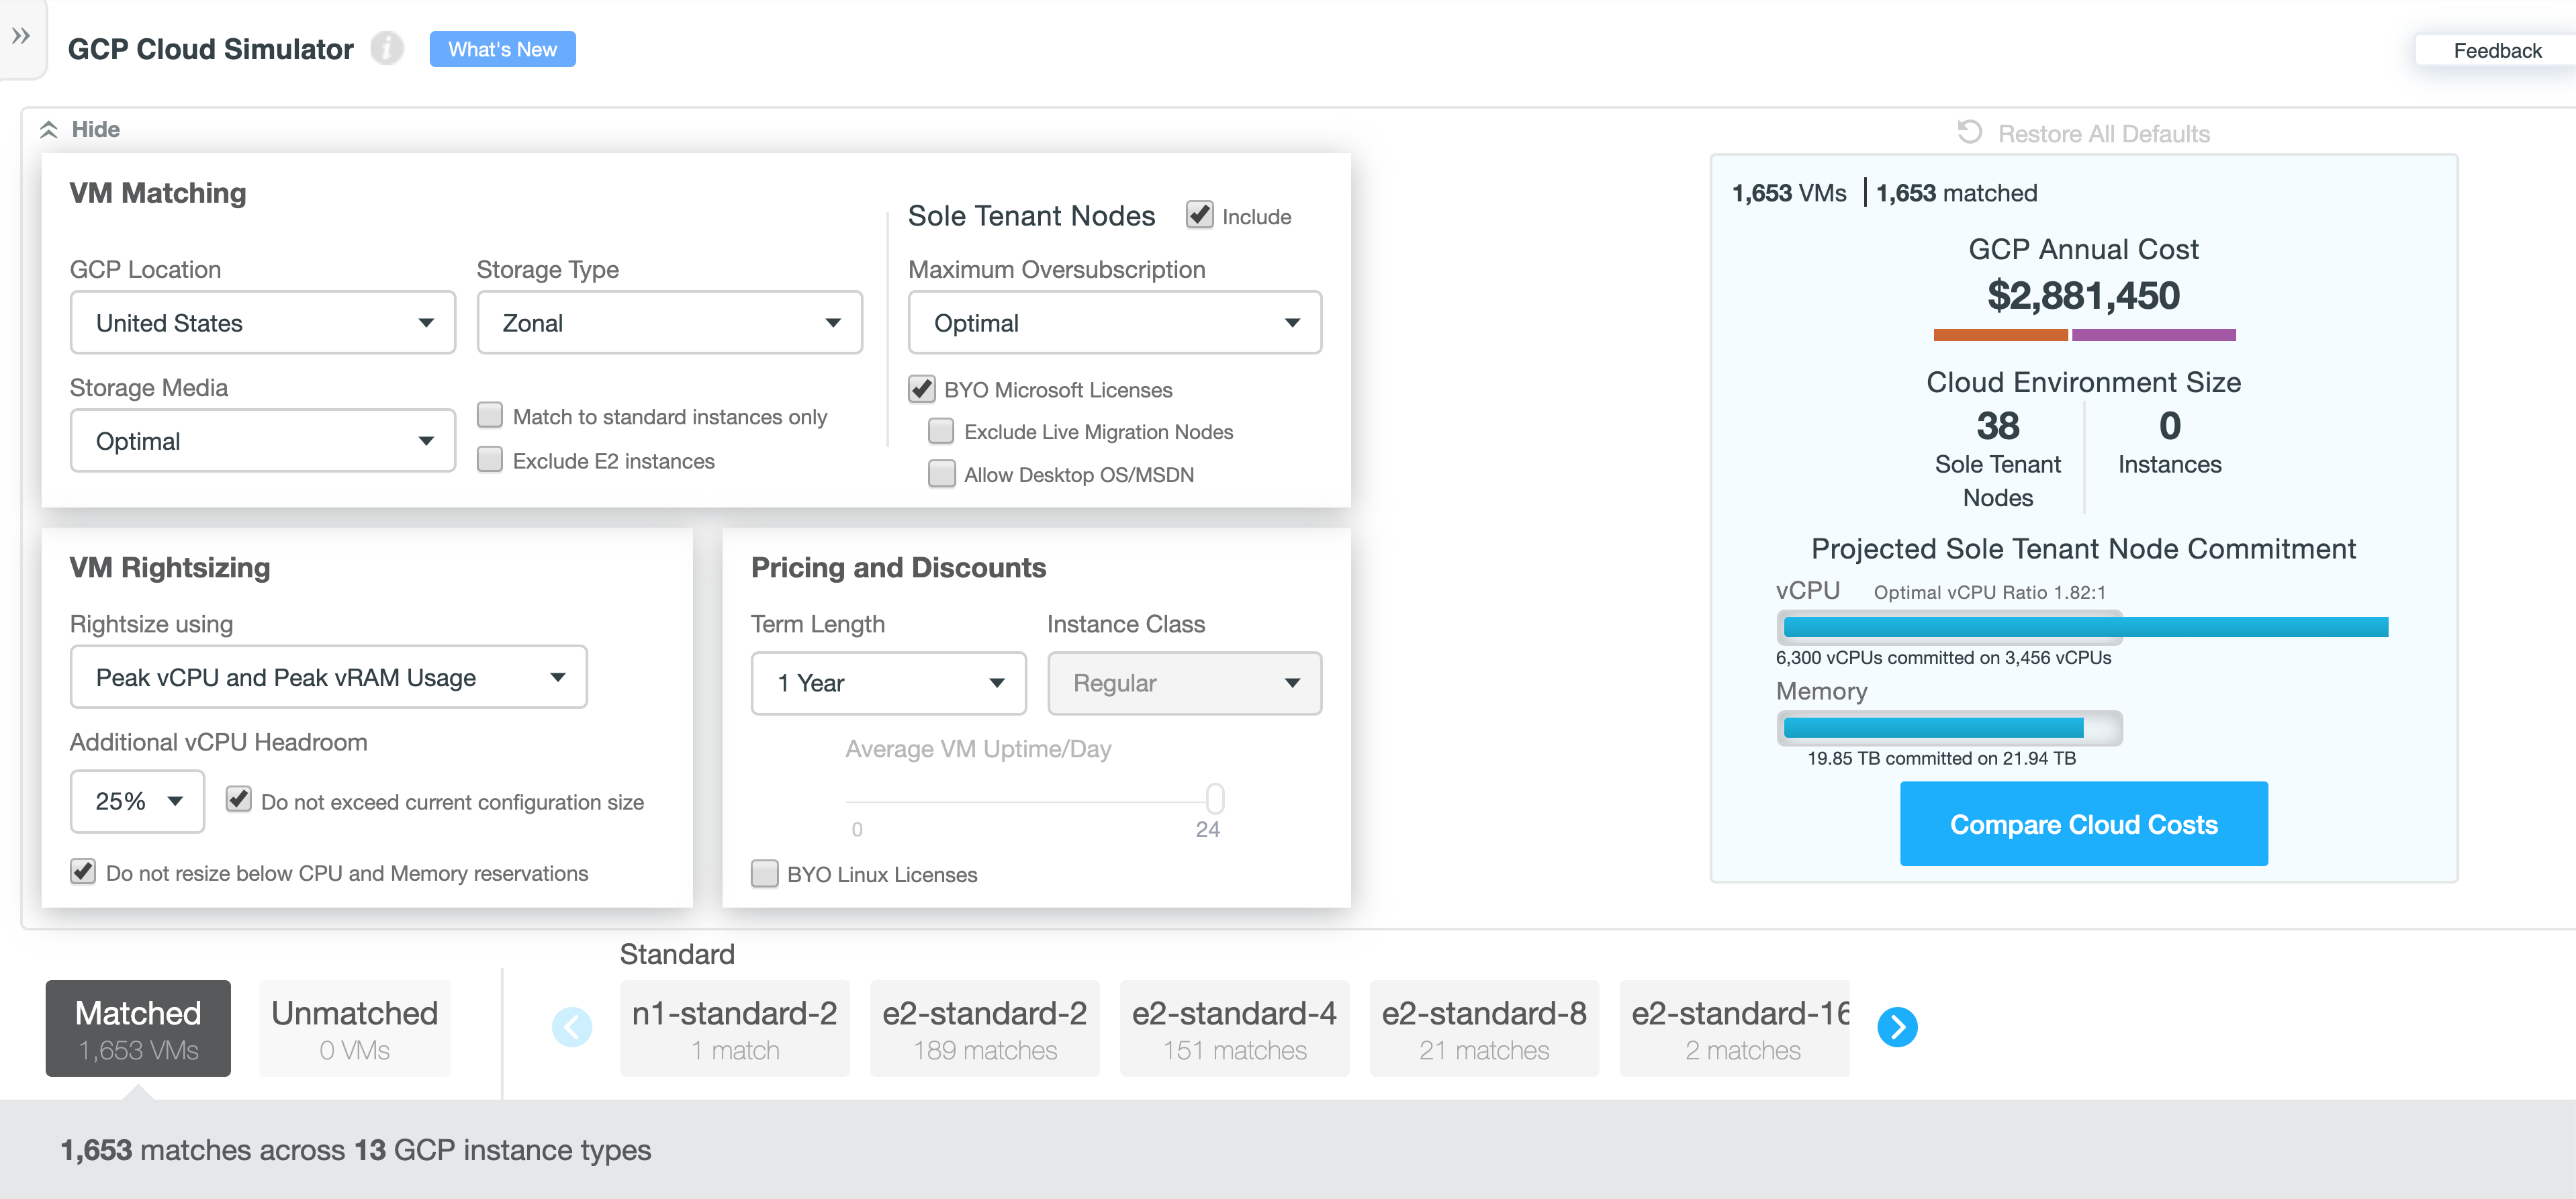Click Compare Cloud Costs button
Viewport: 2576px width, 1199px height.
tap(2083, 824)
